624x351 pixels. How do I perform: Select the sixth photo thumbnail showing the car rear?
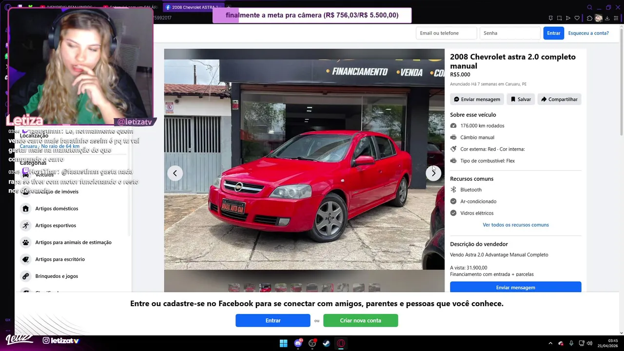312,288
